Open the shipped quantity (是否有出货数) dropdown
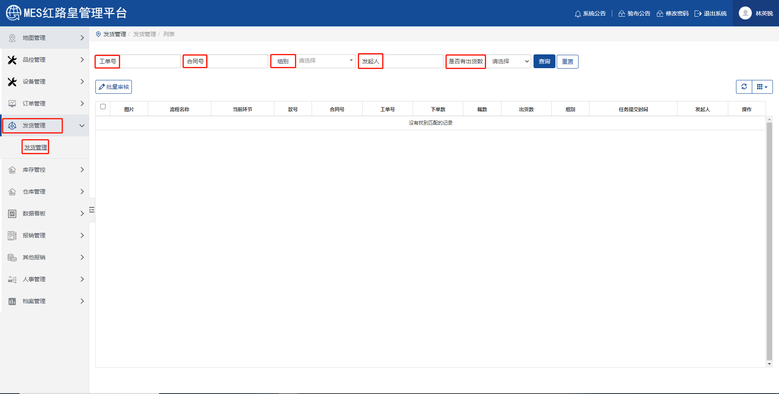 (x=509, y=62)
